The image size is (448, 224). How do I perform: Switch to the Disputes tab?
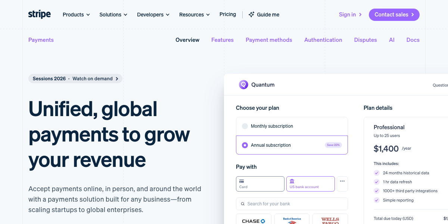[x=365, y=40]
